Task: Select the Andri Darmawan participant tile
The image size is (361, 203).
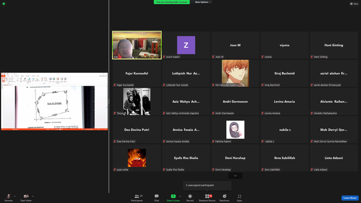Action: pyautogui.click(x=235, y=101)
